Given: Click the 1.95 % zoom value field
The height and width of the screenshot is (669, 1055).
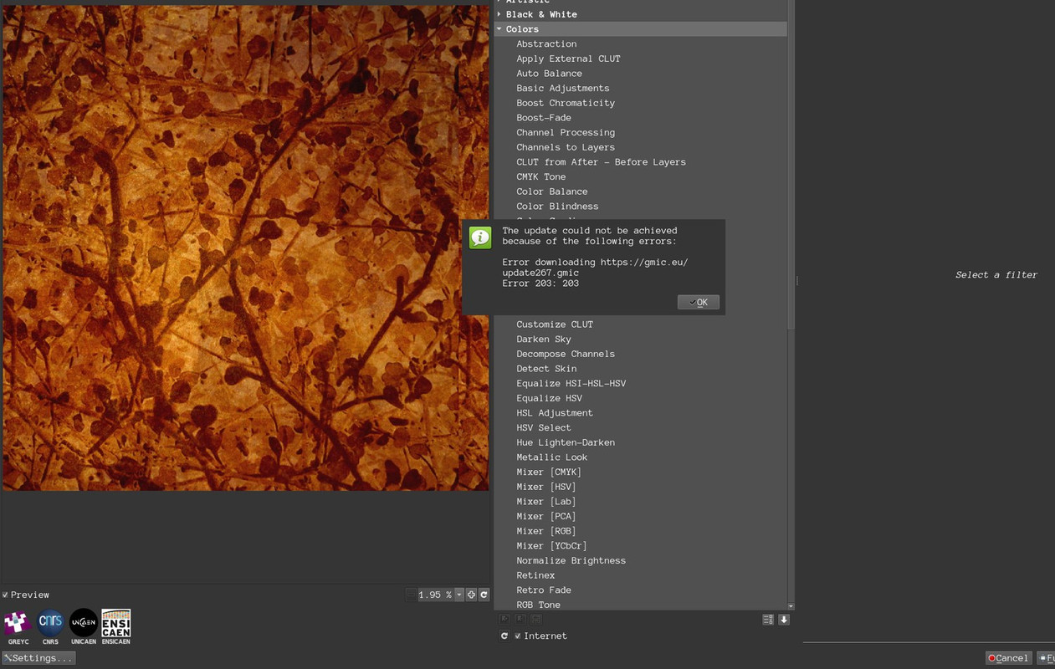Looking at the screenshot, I should coord(435,595).
